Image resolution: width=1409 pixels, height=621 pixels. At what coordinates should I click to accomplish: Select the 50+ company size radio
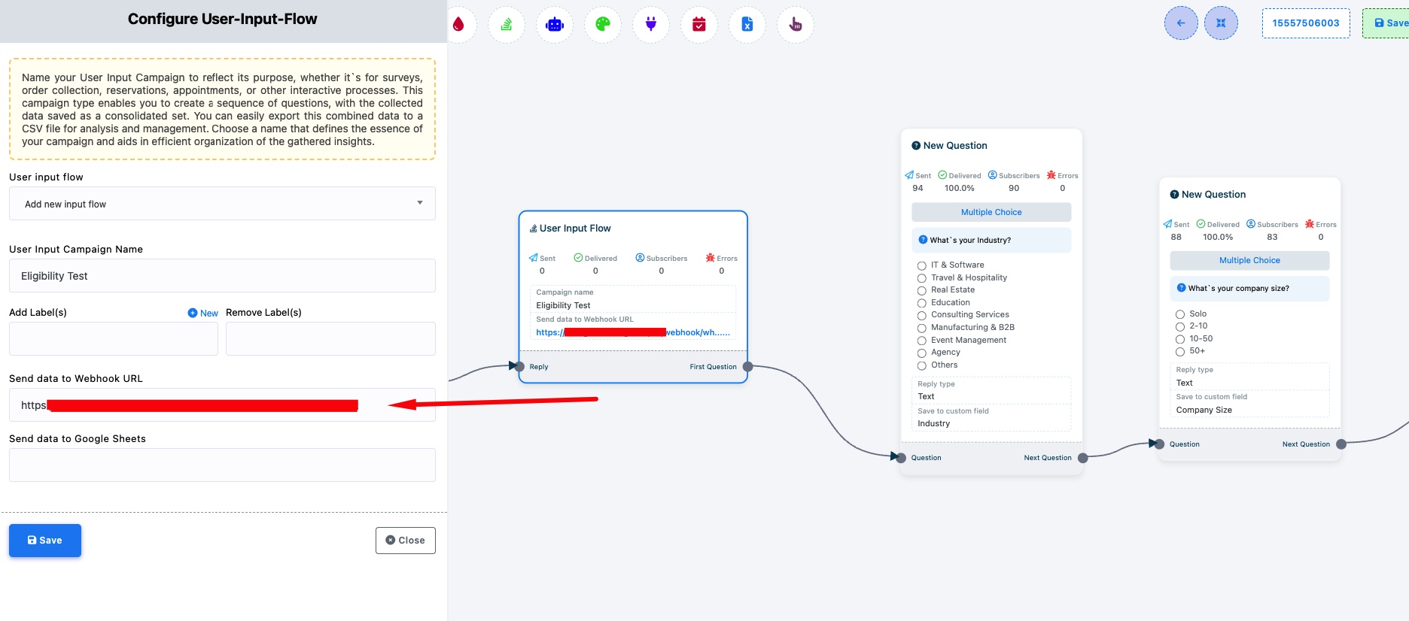click(x=1179, y=352)
